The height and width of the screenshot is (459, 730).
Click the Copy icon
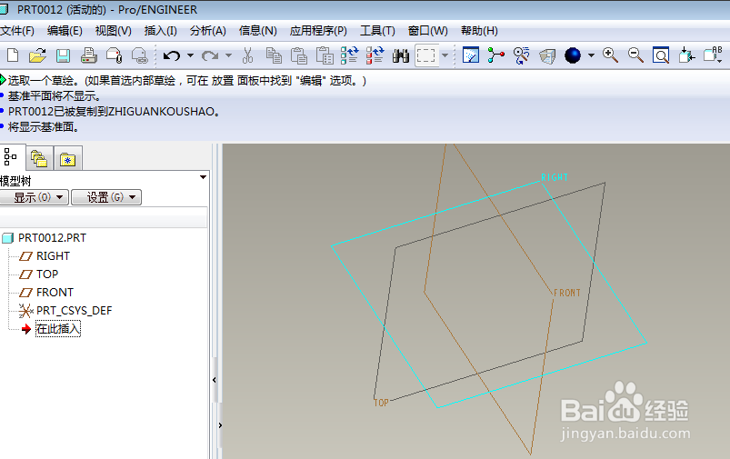274,55
